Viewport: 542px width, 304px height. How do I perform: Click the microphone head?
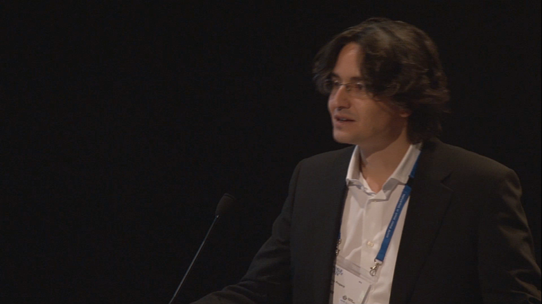(x=224, y=205)
